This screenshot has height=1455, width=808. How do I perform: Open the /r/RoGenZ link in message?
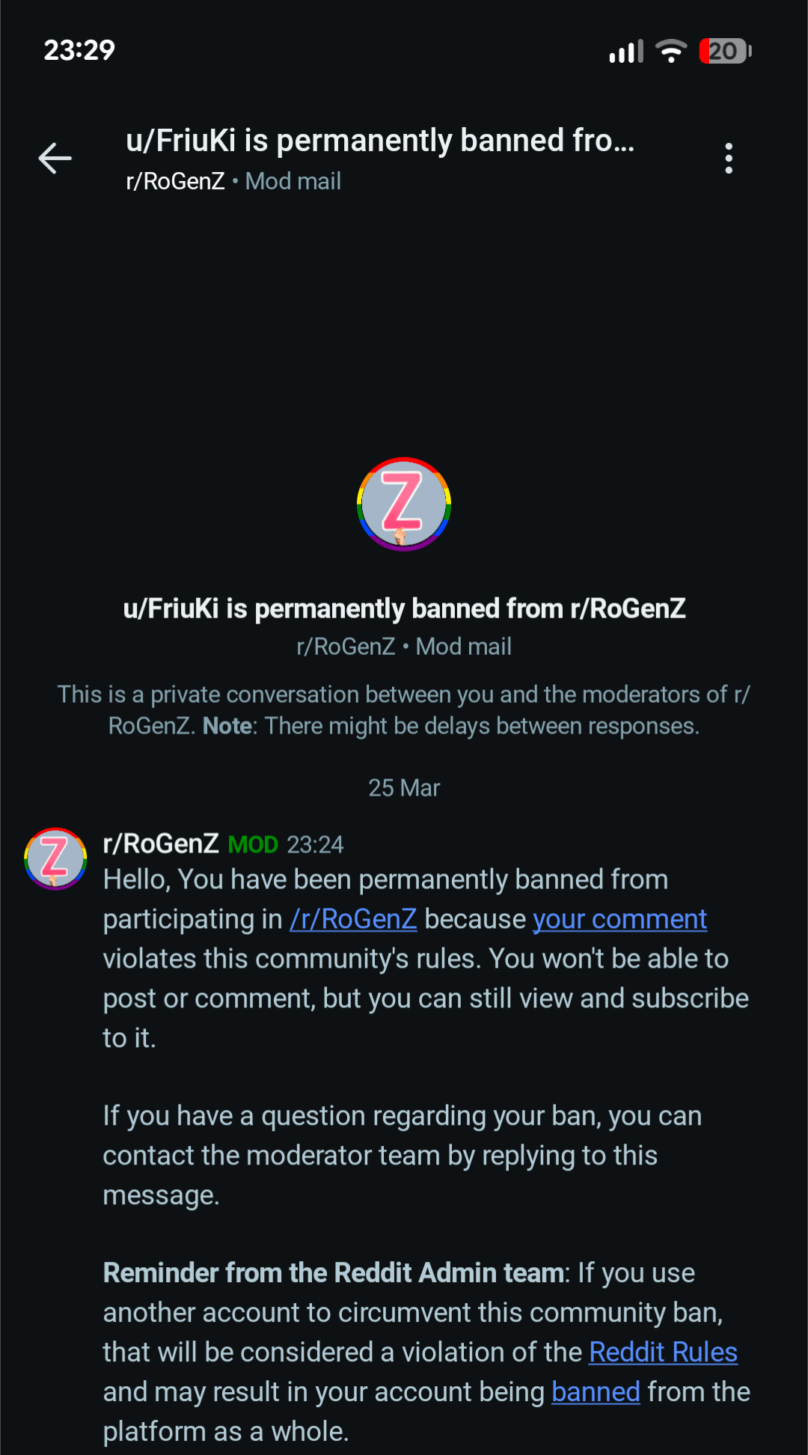[353, 919]
